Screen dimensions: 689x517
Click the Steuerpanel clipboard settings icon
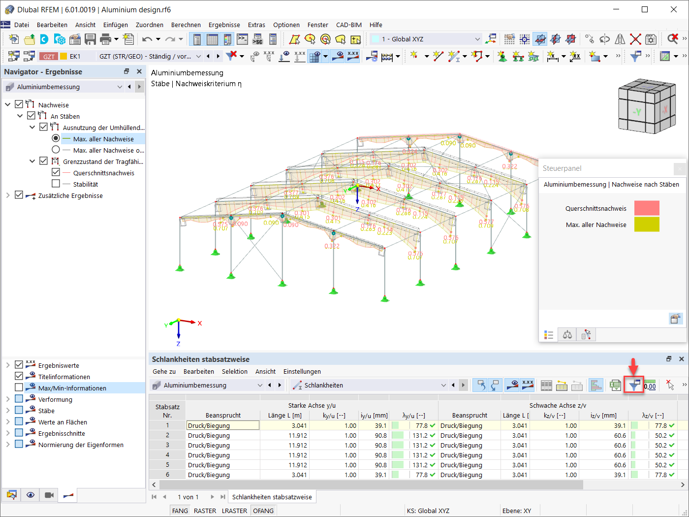tap(676, 319)
